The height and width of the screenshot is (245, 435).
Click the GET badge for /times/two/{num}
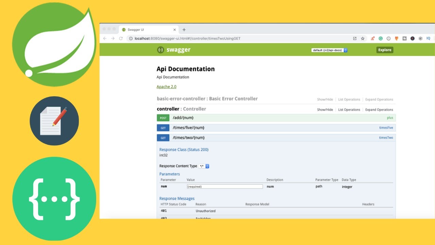coord(163,138)
